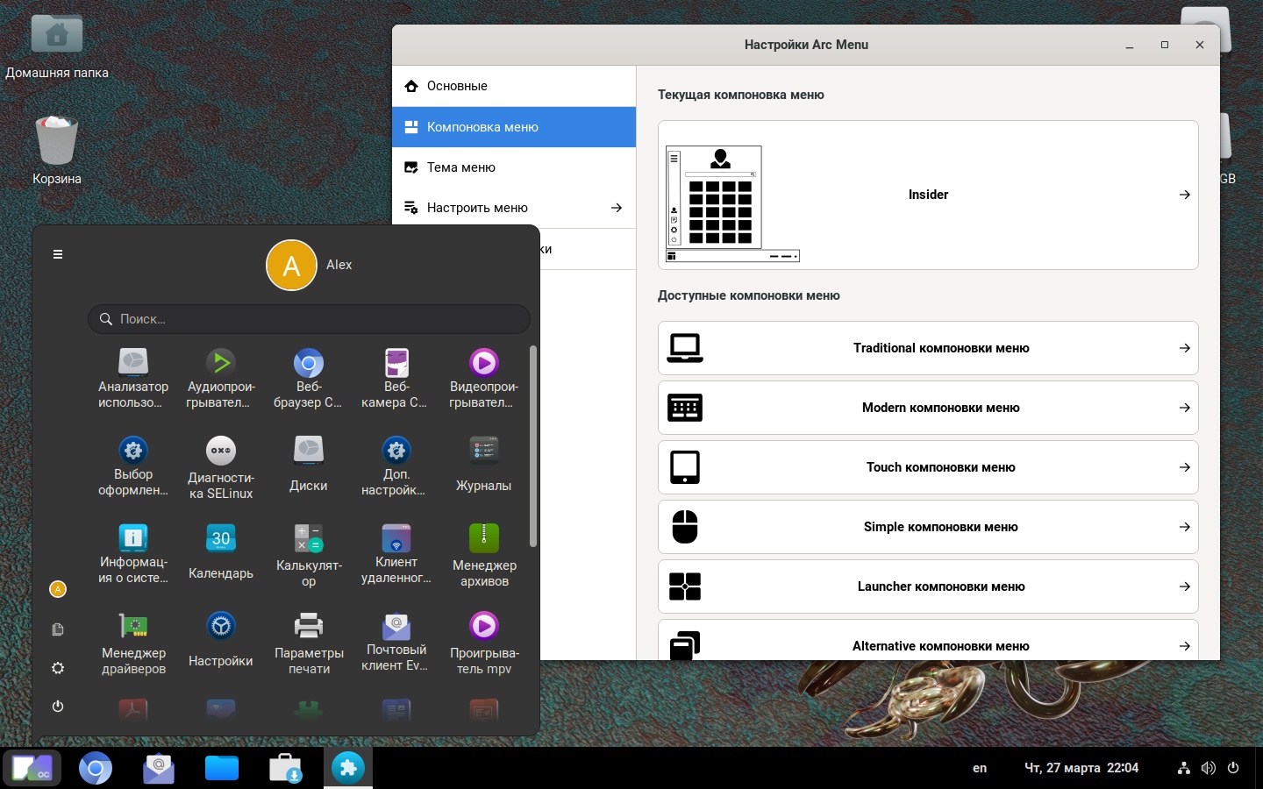Screen dimensions: 1263x789
Task: Open the Disks app (Диски)
Action: tap(309, 466)
